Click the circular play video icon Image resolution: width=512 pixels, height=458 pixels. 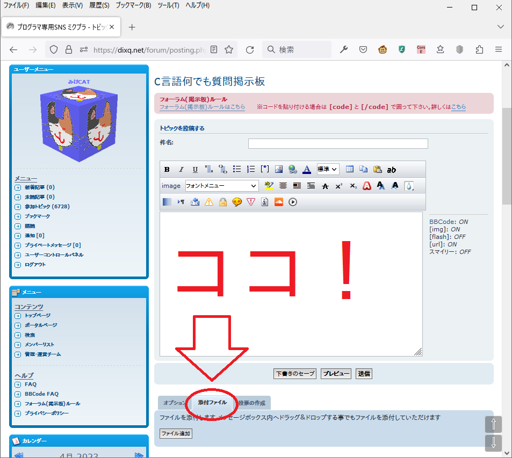293,202
